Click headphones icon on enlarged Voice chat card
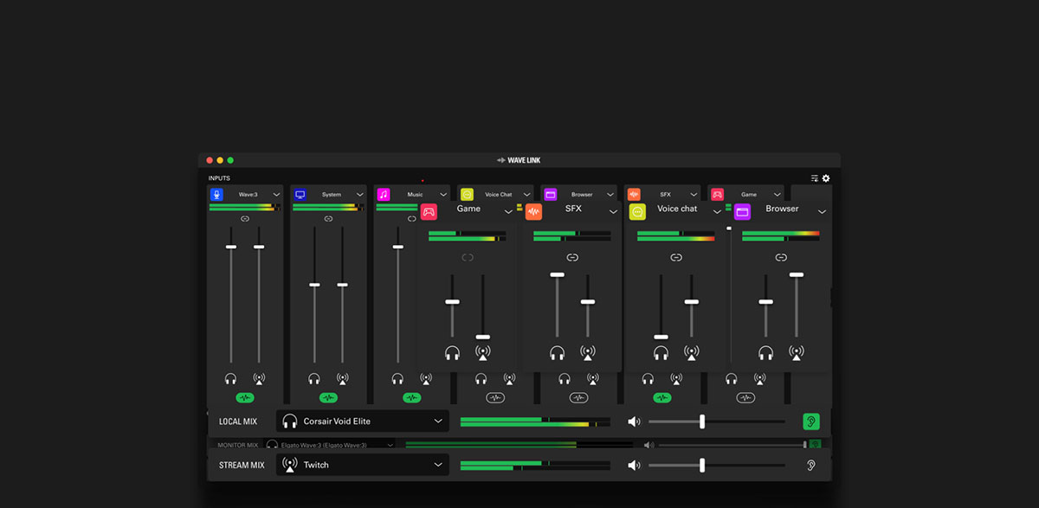This screenshot has height=508, width=1039. coord(661,352)
